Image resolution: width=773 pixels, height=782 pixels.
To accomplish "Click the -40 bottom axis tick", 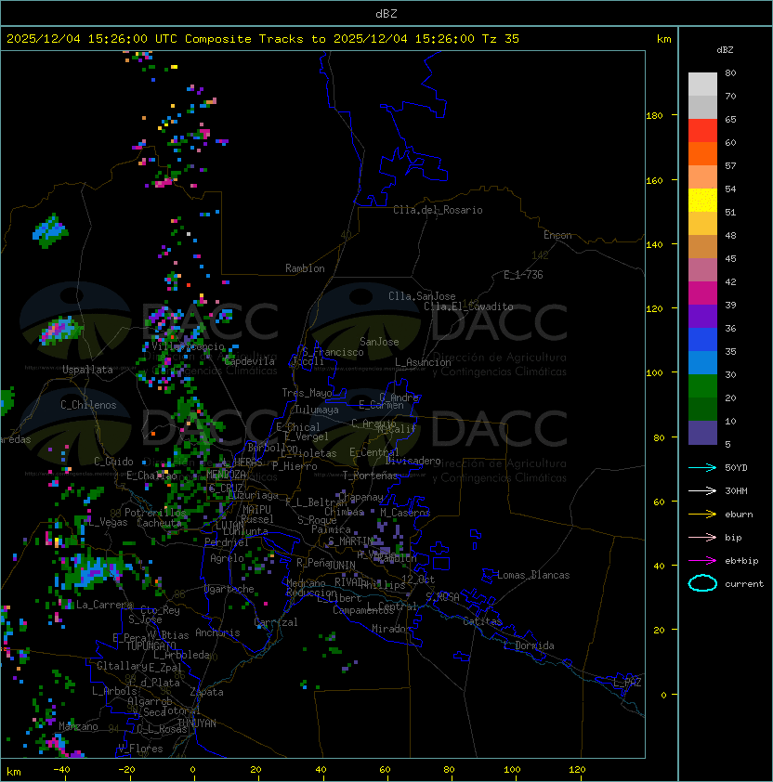I will coord(61,770).
